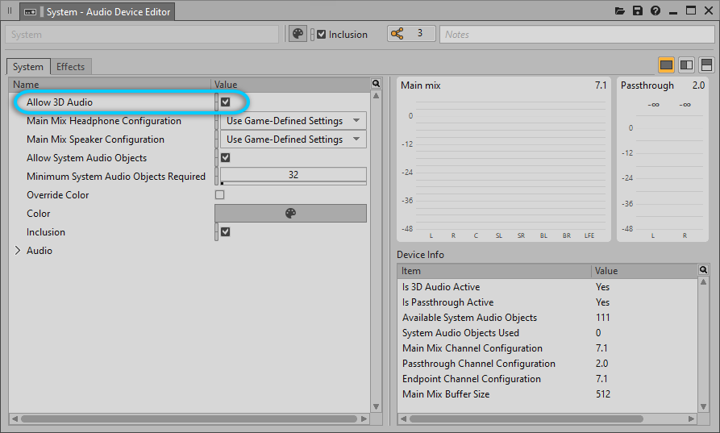
Task: Uncheck Allow System Audio Objects
Action: click(226, 158)
